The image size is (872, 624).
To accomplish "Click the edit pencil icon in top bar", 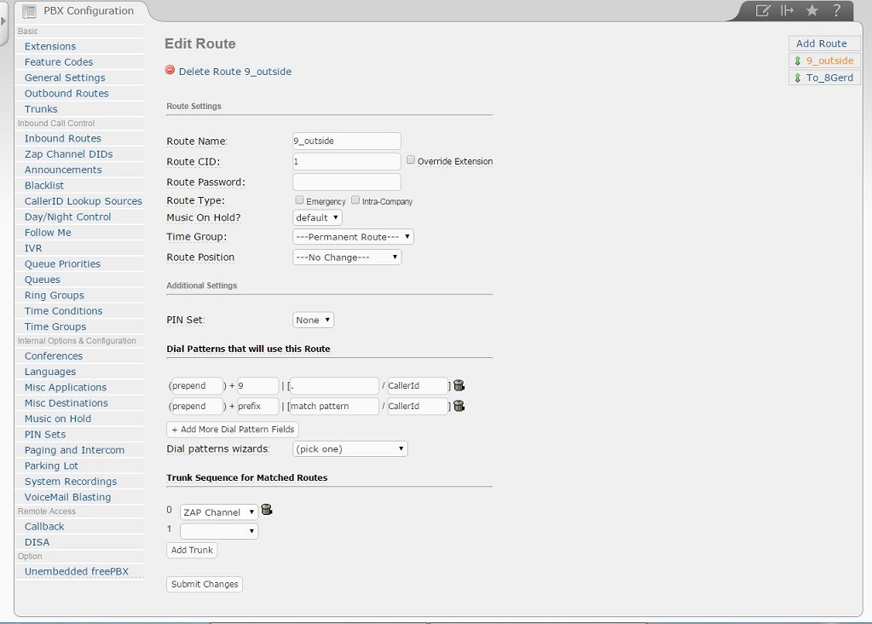I will point(763,11).
